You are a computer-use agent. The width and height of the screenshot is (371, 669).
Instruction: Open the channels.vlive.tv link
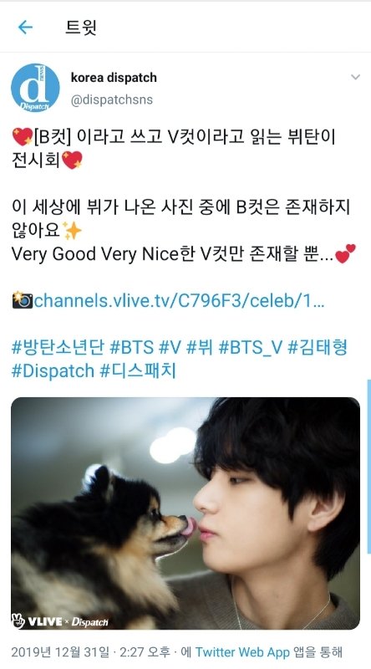click(179, 300)
